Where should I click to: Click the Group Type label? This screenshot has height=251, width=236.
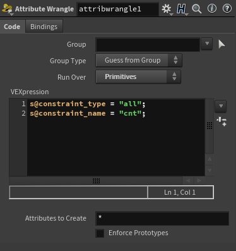tap(68, 61)
